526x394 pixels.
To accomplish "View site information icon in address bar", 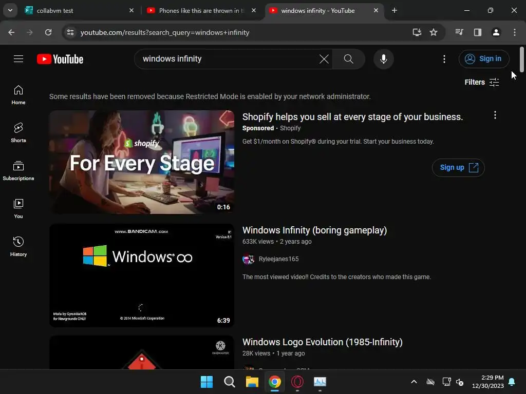I will 70,32.
